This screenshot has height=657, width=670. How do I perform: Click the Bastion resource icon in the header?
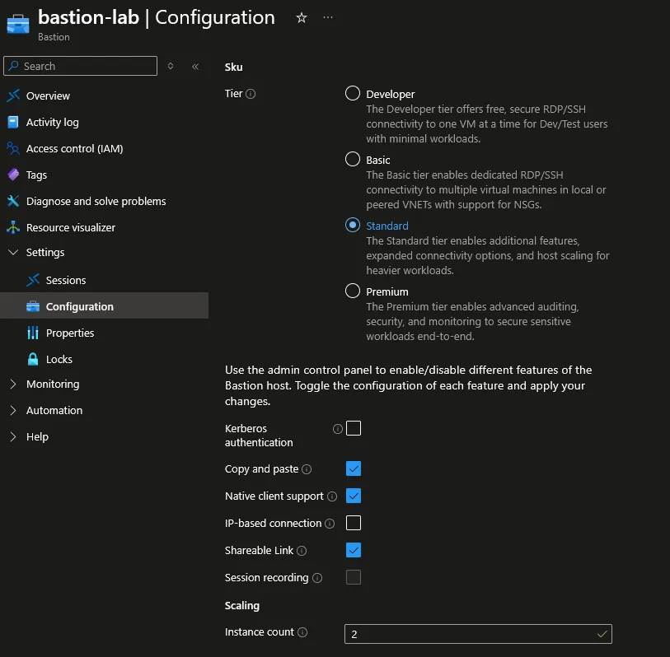click(x=18, y=24)
